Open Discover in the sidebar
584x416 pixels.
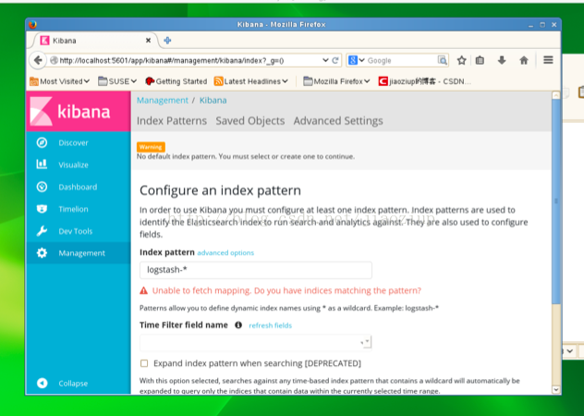tap(73, 142)
